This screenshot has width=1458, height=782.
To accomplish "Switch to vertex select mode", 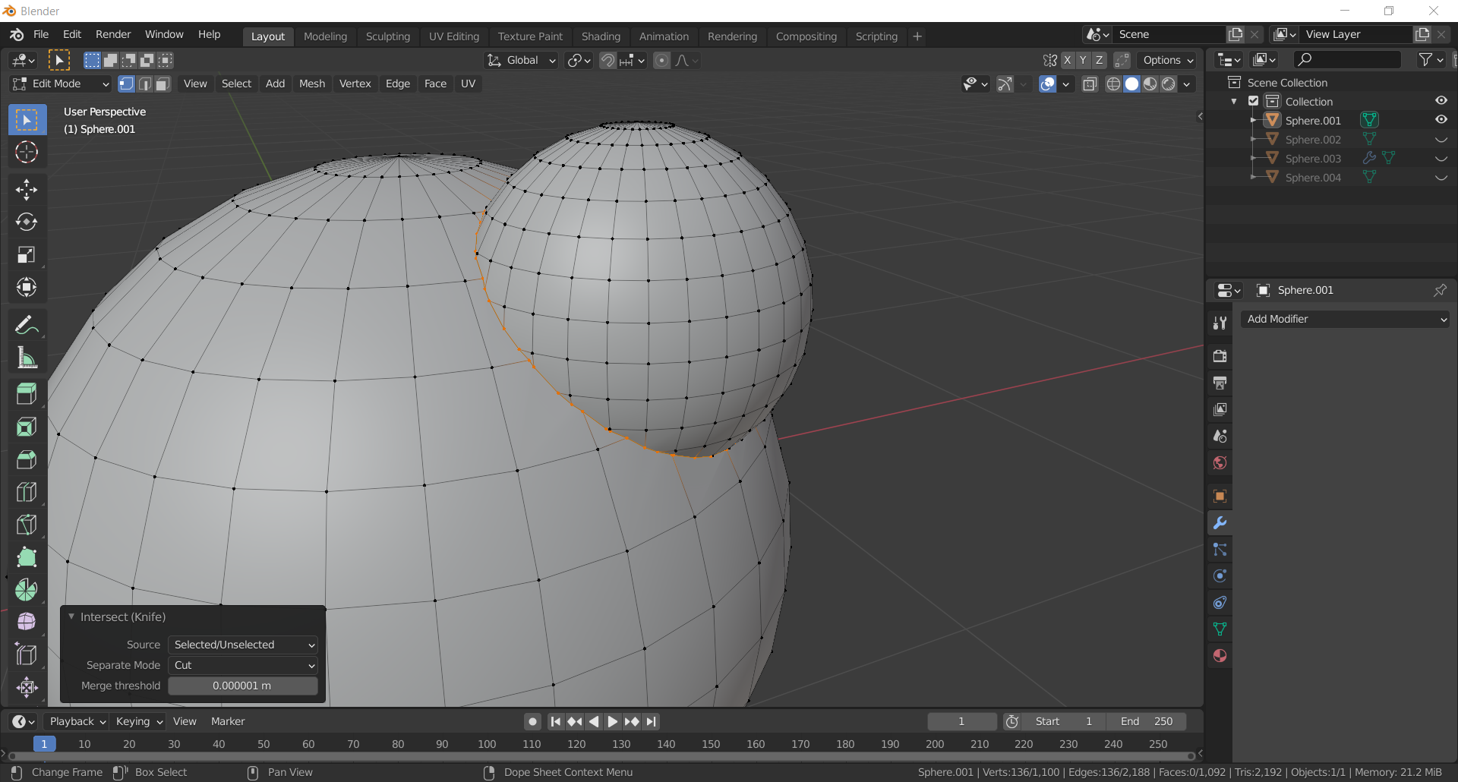I will pos(127,84).
